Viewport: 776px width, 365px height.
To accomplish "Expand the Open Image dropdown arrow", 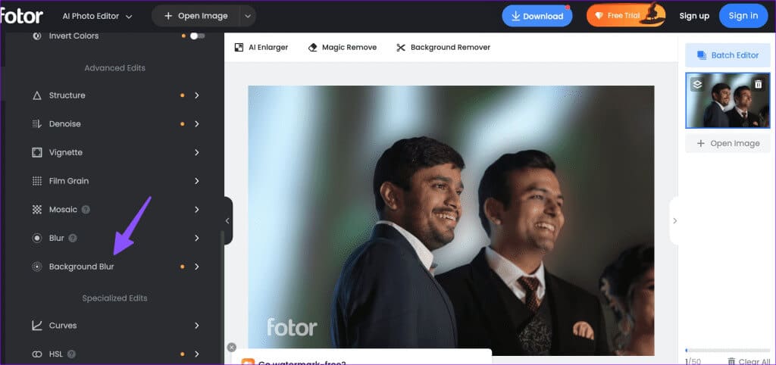I will click(248, 16).
